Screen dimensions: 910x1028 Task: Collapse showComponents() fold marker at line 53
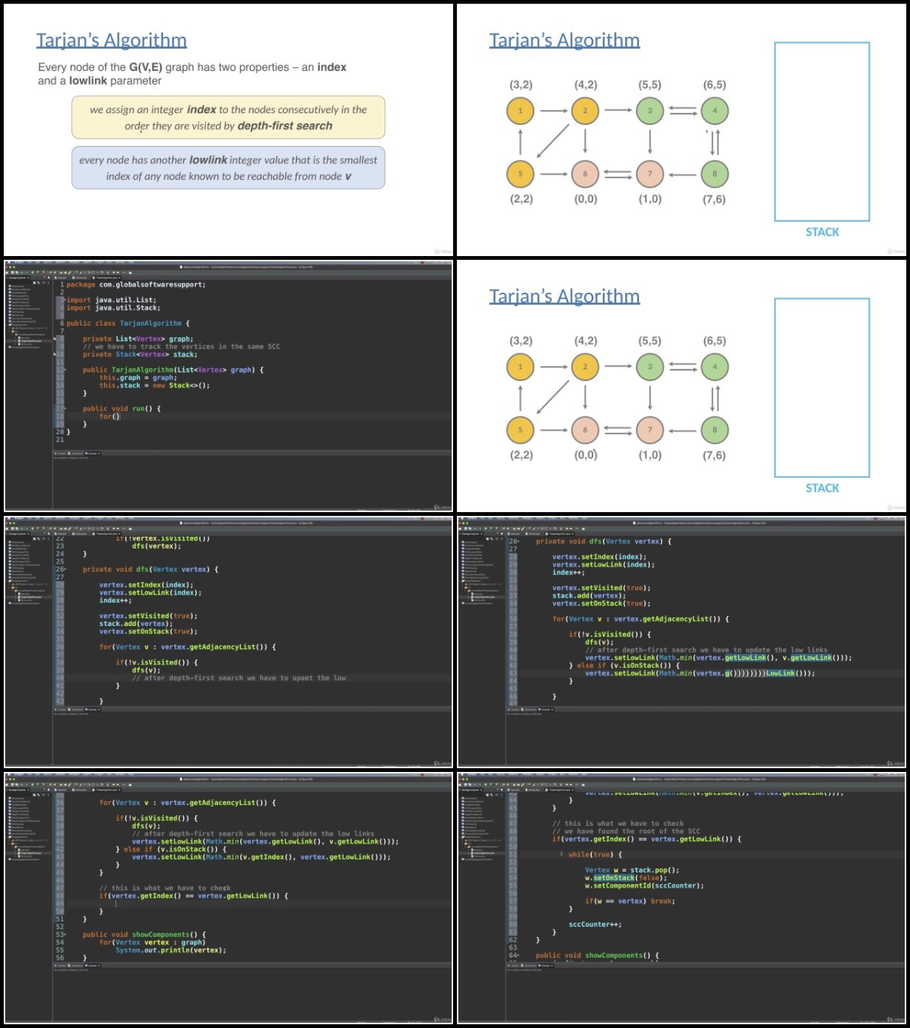(x=64, y=934)
